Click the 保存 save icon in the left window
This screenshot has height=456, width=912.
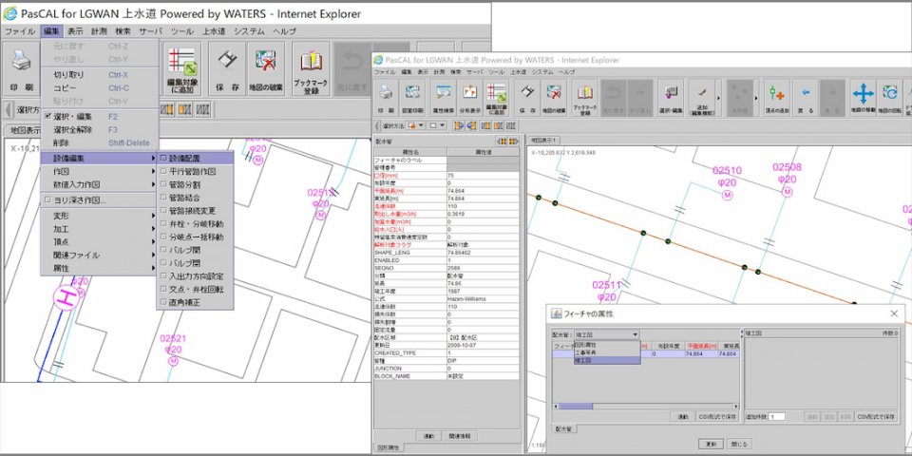click(227, 68)
